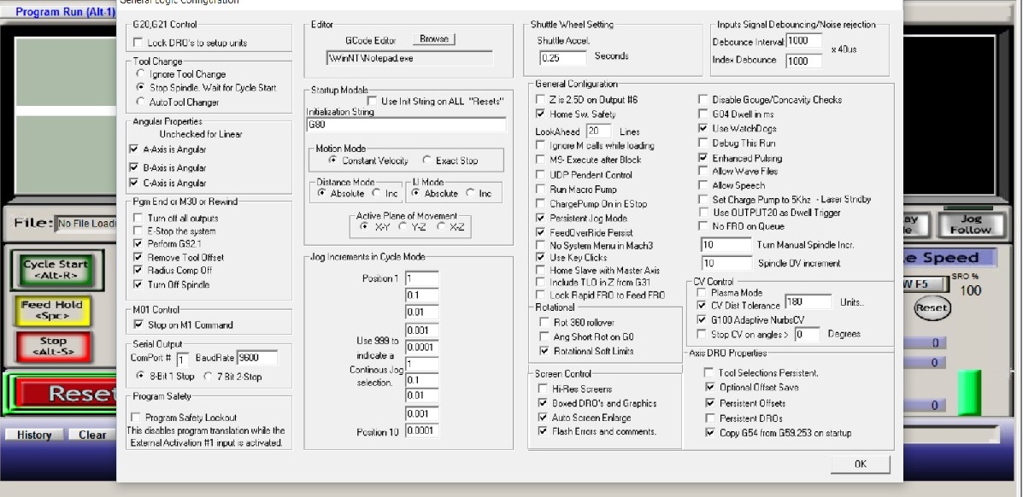Click Jog Increments Position 1 field
Screen dimensions: 1023x497
[421, 278]
